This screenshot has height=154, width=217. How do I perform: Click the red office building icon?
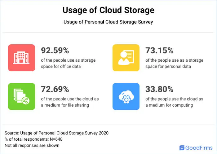(21, 58)
